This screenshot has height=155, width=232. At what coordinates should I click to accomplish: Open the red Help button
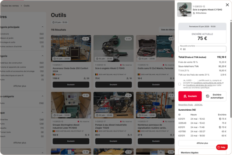[x=222, y=147]
